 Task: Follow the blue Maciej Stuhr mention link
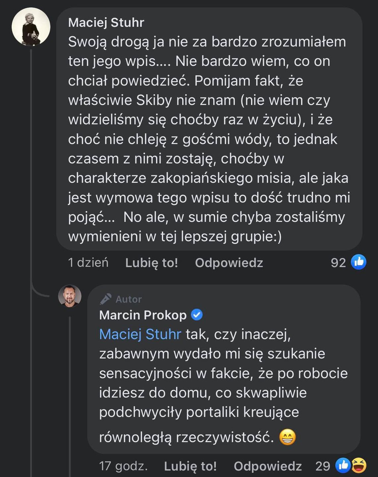(140, 334)
